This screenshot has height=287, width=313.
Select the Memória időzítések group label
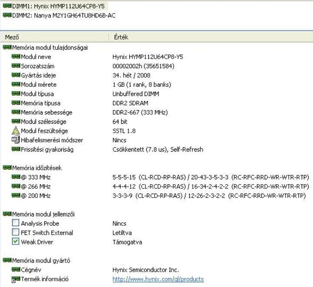37,168
